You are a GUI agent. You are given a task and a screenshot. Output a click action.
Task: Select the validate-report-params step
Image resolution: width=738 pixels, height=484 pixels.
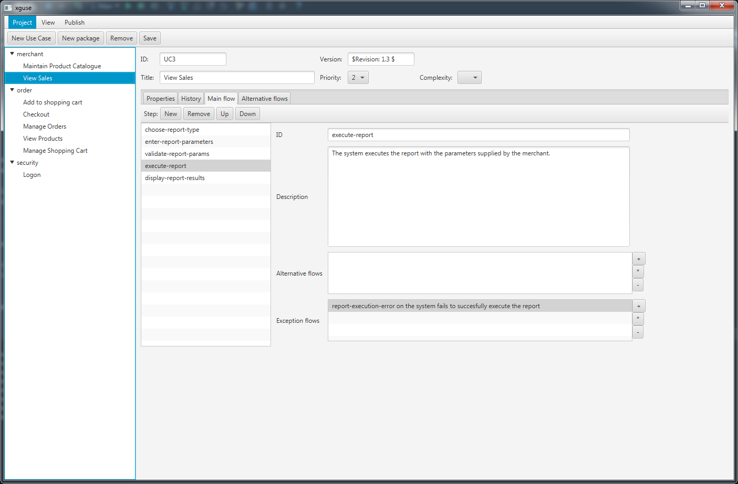pos(206,154)
